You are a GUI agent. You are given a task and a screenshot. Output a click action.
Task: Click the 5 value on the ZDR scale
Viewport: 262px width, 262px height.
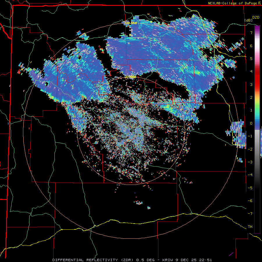pos(251,59)
